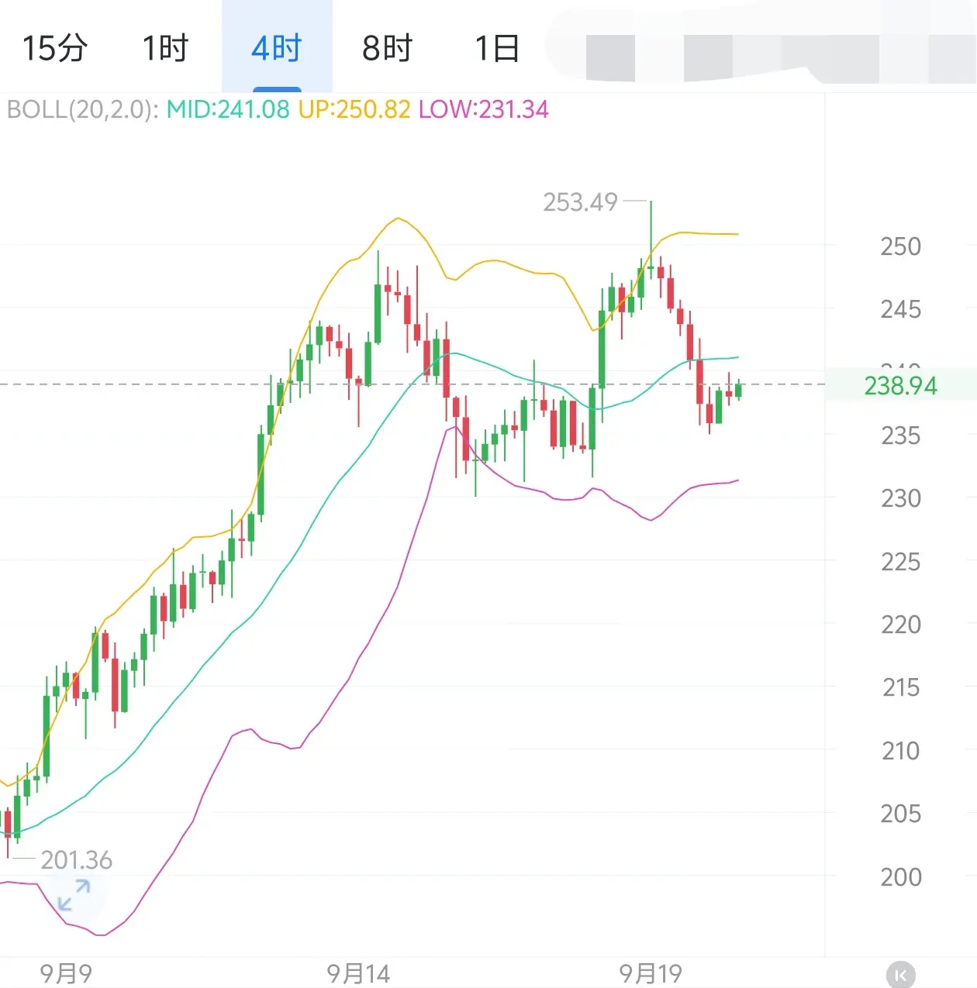Tap the 250 price axis label
Viewport: 977px width, 988px height.
[x=900, y=246]
